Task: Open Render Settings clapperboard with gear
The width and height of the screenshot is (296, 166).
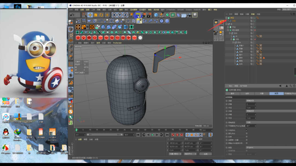Action: (x=149, y=15)
